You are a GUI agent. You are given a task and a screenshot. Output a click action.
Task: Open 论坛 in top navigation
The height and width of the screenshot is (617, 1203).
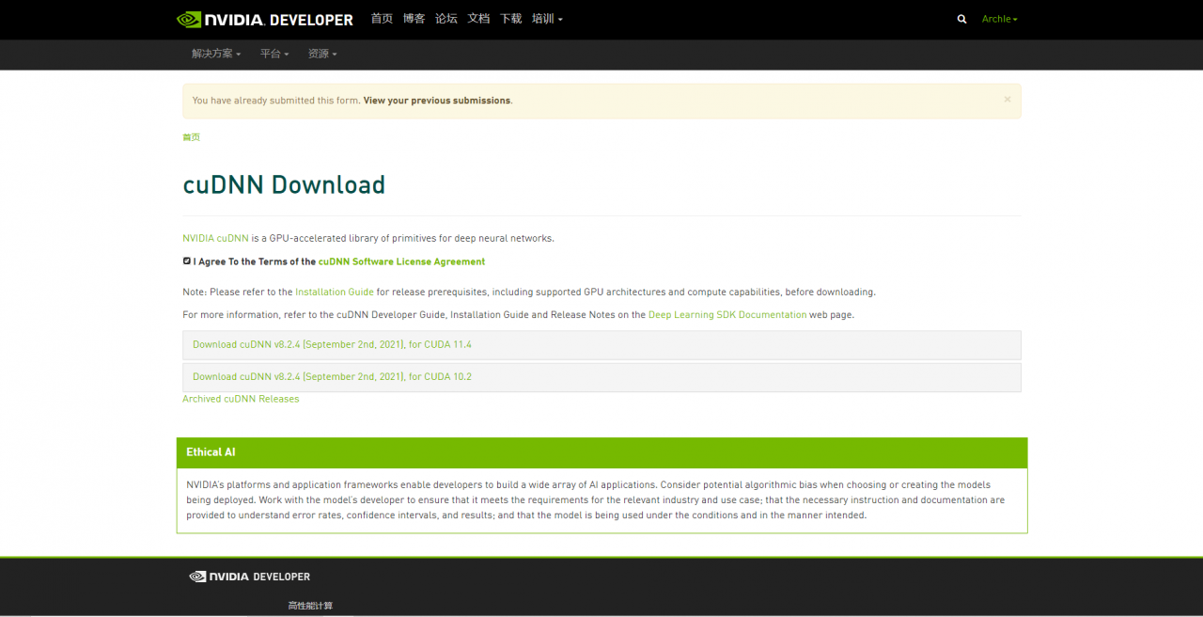coord(446,19)
